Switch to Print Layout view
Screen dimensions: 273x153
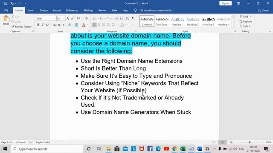tap(222, 142)
